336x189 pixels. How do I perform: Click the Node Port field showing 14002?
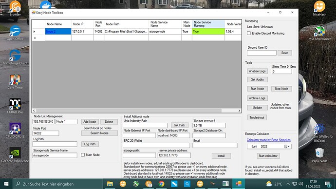(x=46, y=133)
